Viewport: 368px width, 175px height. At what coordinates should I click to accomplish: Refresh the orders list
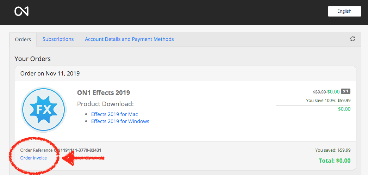(353, 39)
